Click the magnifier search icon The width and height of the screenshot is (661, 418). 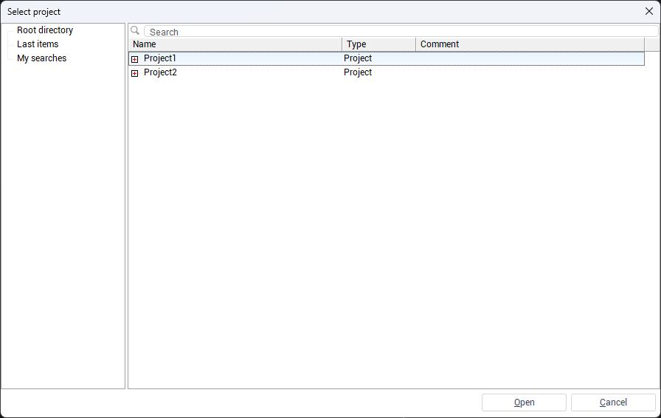pyautogui.click(x=135, y=31)
